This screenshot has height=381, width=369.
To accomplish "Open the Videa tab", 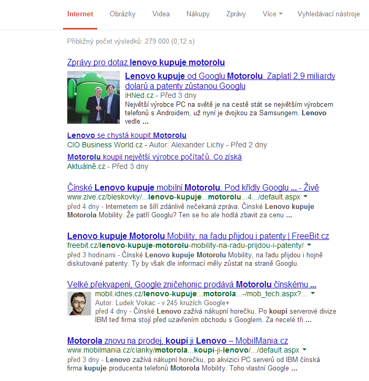I will point(161,14).
